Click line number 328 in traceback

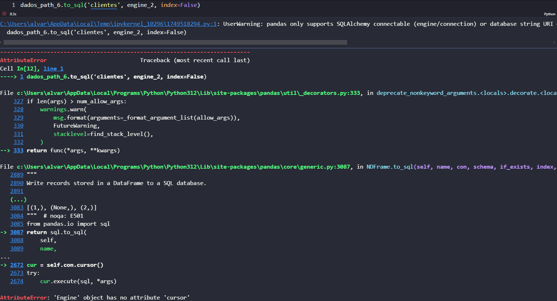click(x=18, y=109)
